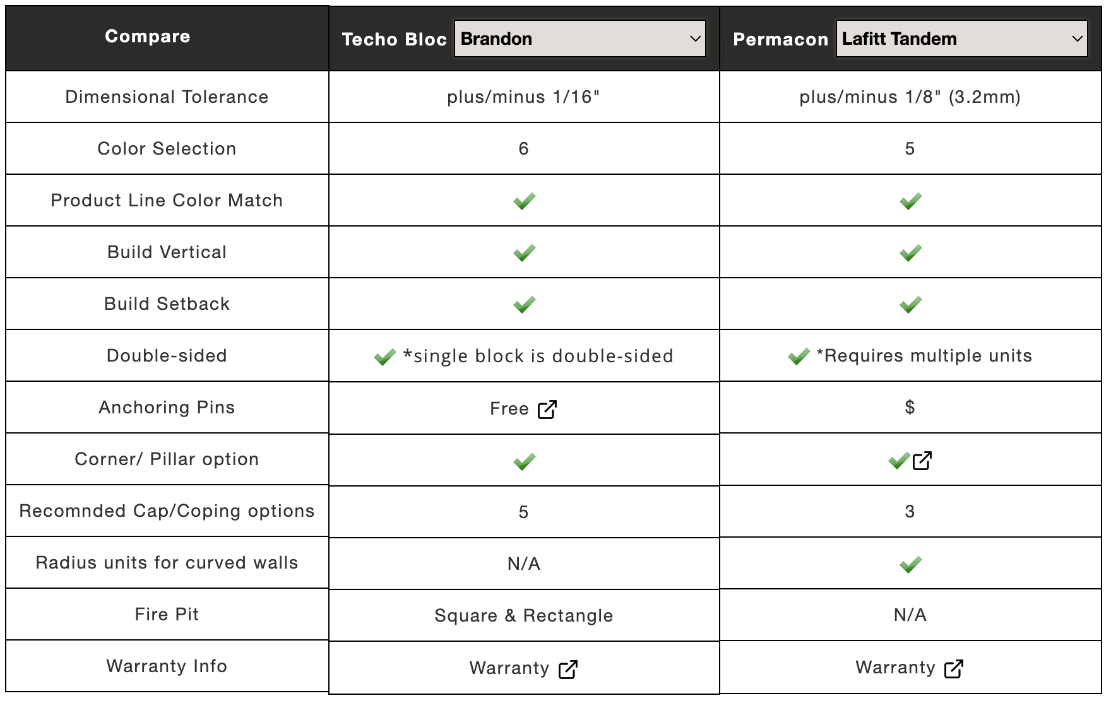This screenshot has height=703, width=1111.
Task: Open the Permacon Warranty text link
Action: pyautogui.click(x=895, y=668)
